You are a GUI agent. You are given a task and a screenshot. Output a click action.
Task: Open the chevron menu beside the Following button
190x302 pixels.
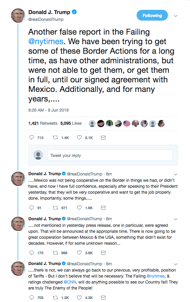(x=176, y=16)
